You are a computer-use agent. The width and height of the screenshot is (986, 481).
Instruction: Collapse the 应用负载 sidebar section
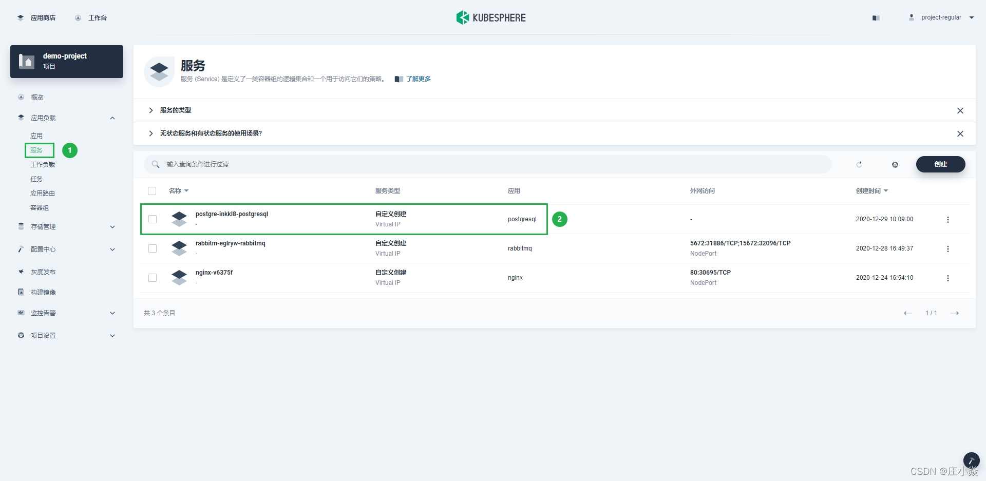112,118
